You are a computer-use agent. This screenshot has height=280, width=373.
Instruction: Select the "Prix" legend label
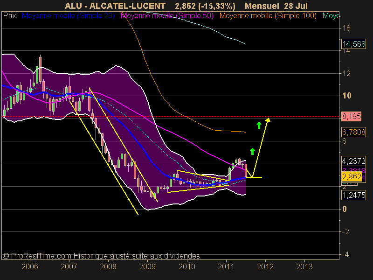tap(9, 16)
